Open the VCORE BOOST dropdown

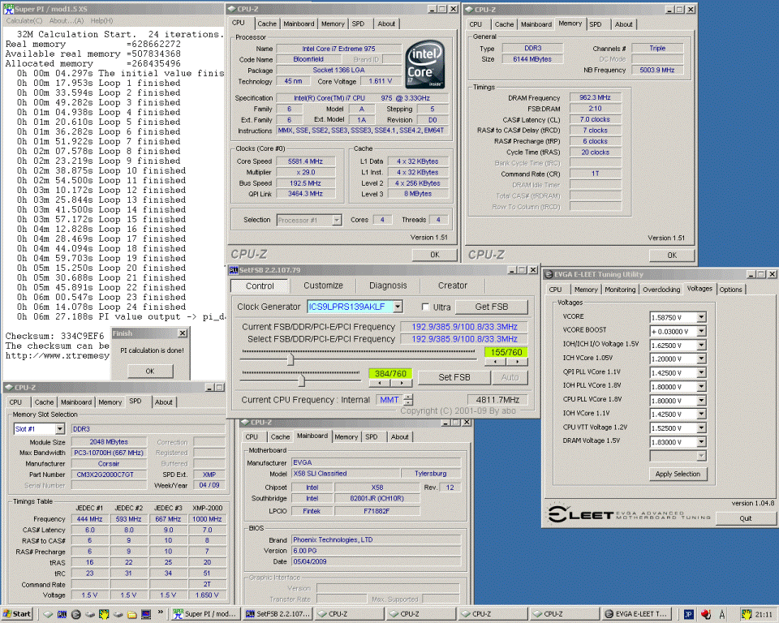point(701,331)
